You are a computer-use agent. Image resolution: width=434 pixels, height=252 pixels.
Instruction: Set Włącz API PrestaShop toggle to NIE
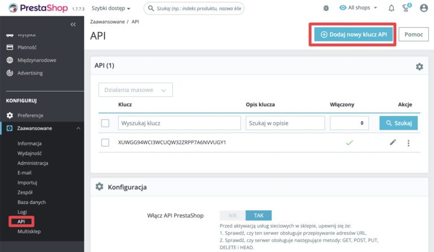click(232, 215)
